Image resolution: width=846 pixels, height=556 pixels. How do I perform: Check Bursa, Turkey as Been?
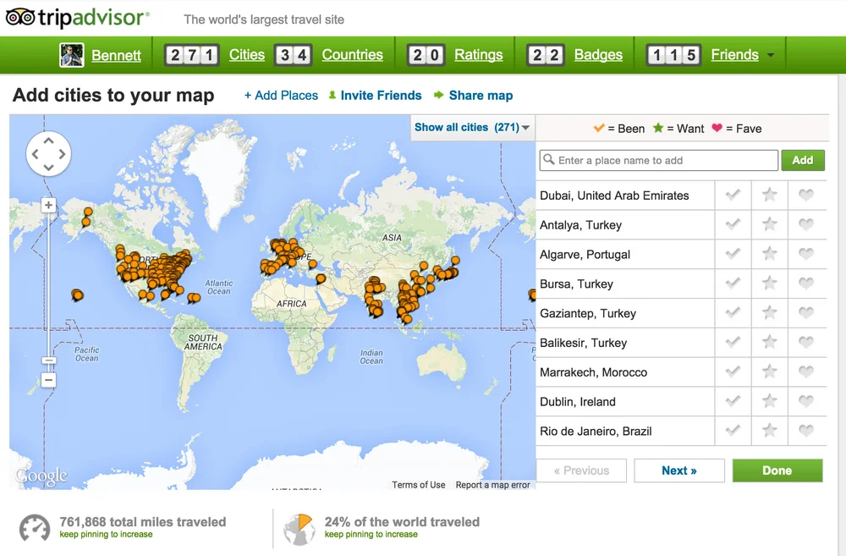733,283
